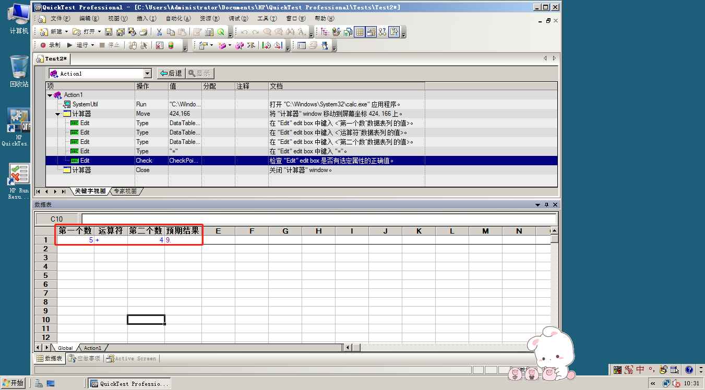This screenshot has width=705, height=390.
Task: Open the 文件(F) menu
Action: coord(60,18)
